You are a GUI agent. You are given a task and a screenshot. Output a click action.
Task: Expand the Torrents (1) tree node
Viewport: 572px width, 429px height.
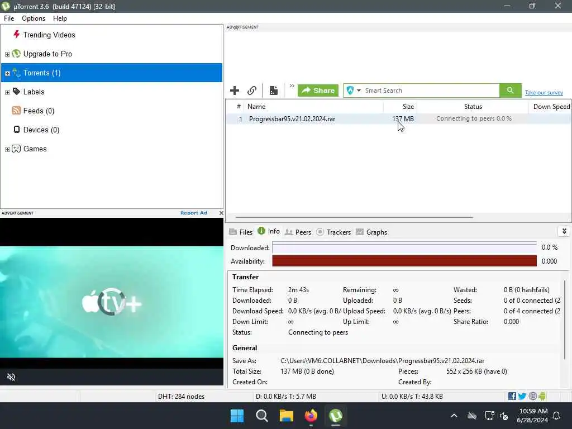pos(7,73)
